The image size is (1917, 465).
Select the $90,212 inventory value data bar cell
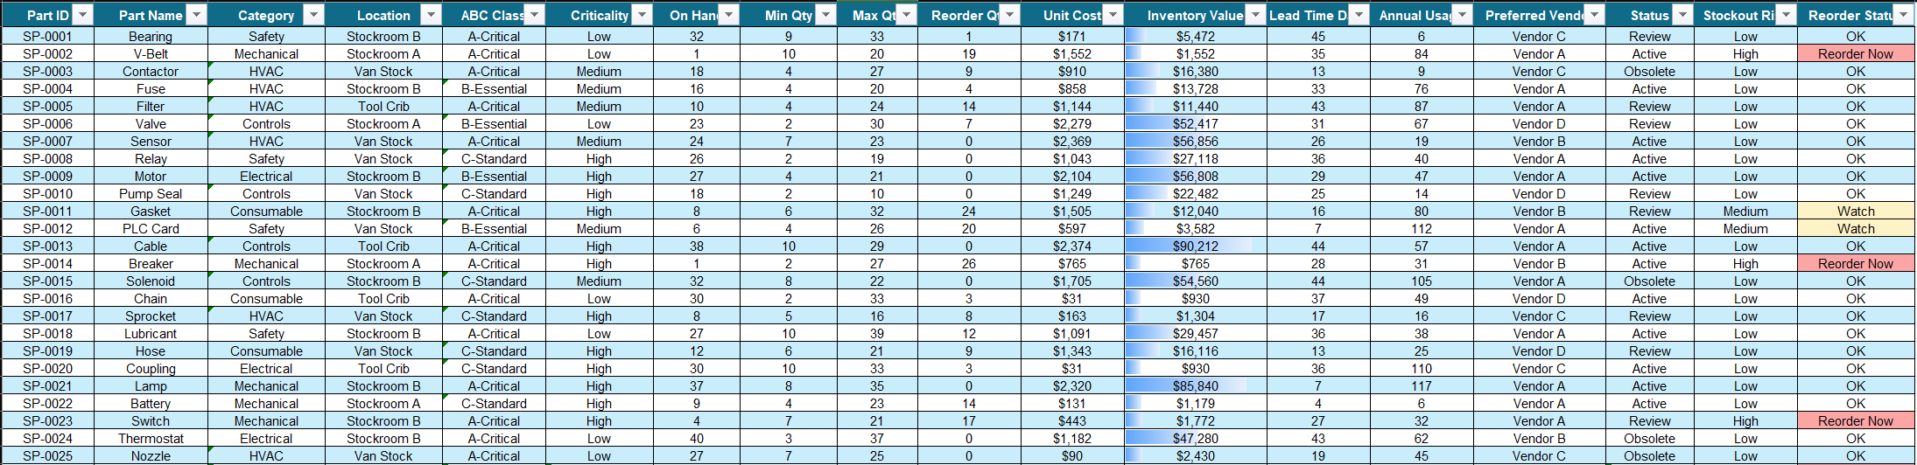click(x=1195, y=246)
